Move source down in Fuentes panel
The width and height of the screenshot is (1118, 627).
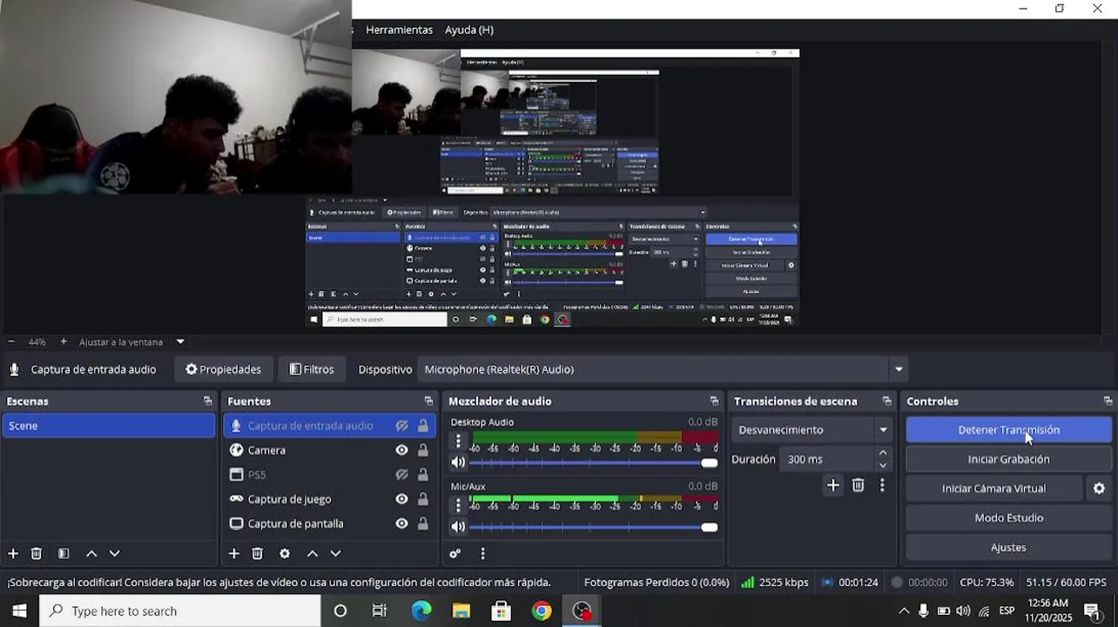pos(335,553)
